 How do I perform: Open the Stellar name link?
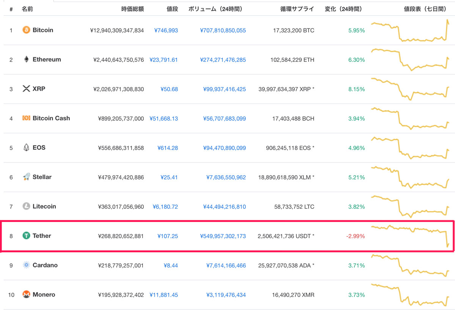[x=42, y=177]
